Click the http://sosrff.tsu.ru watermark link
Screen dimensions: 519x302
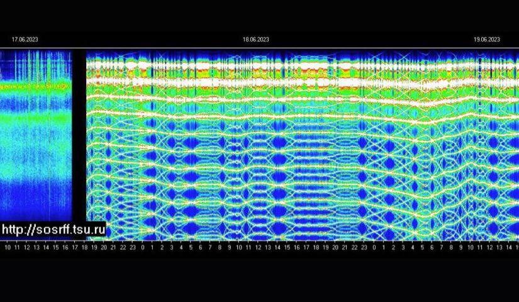[x=53, y=230]
